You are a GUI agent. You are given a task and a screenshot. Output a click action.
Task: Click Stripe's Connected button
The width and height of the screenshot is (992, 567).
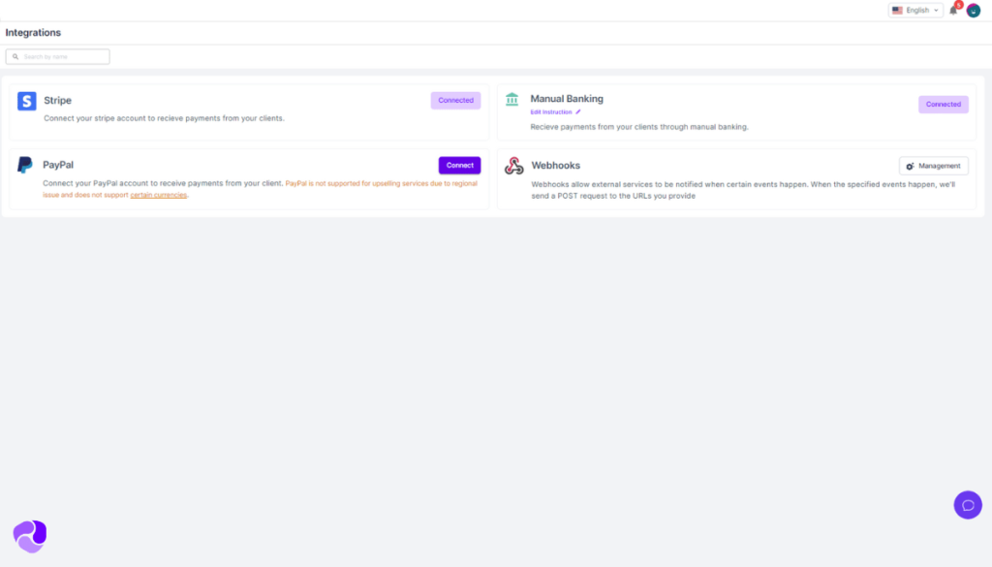pyautogui.click(x=455, y=101)
